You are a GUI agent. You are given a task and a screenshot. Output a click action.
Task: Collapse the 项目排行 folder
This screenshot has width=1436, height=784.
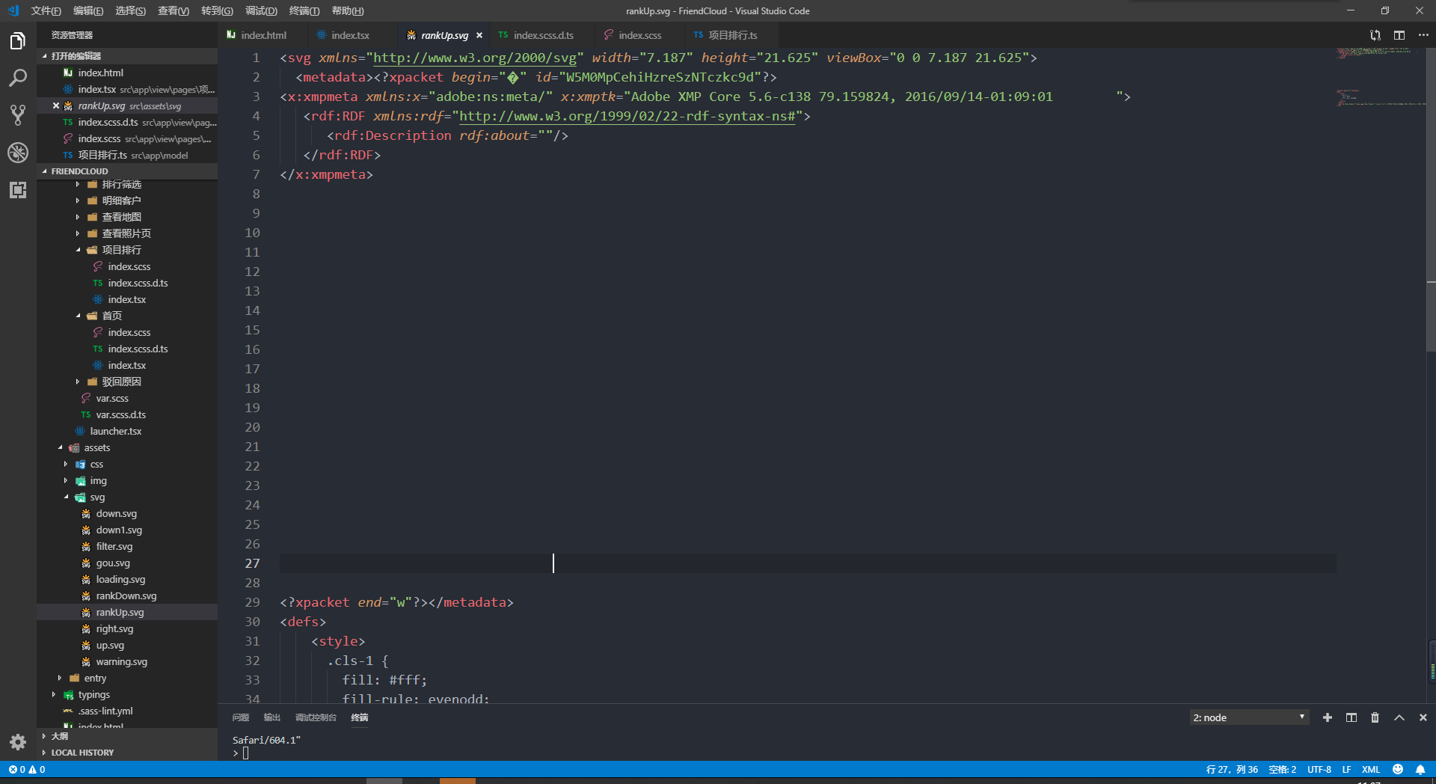click(121, 250)
